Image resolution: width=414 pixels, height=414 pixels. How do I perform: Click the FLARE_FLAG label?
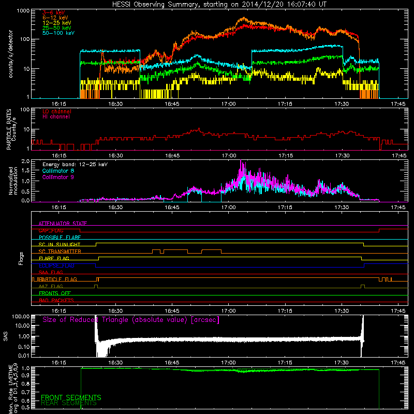[x=54, y=258]
